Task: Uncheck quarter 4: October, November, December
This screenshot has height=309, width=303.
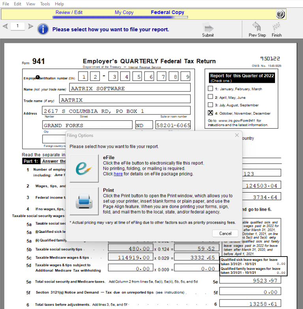Action: tap(210, 113)
